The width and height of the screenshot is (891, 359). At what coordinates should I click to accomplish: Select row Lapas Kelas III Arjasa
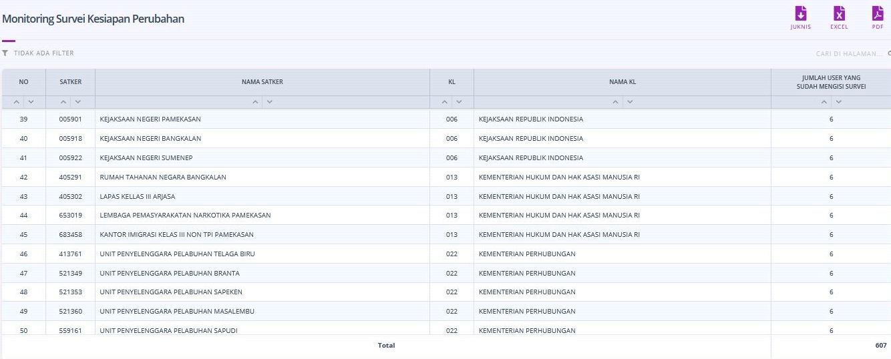446,196
